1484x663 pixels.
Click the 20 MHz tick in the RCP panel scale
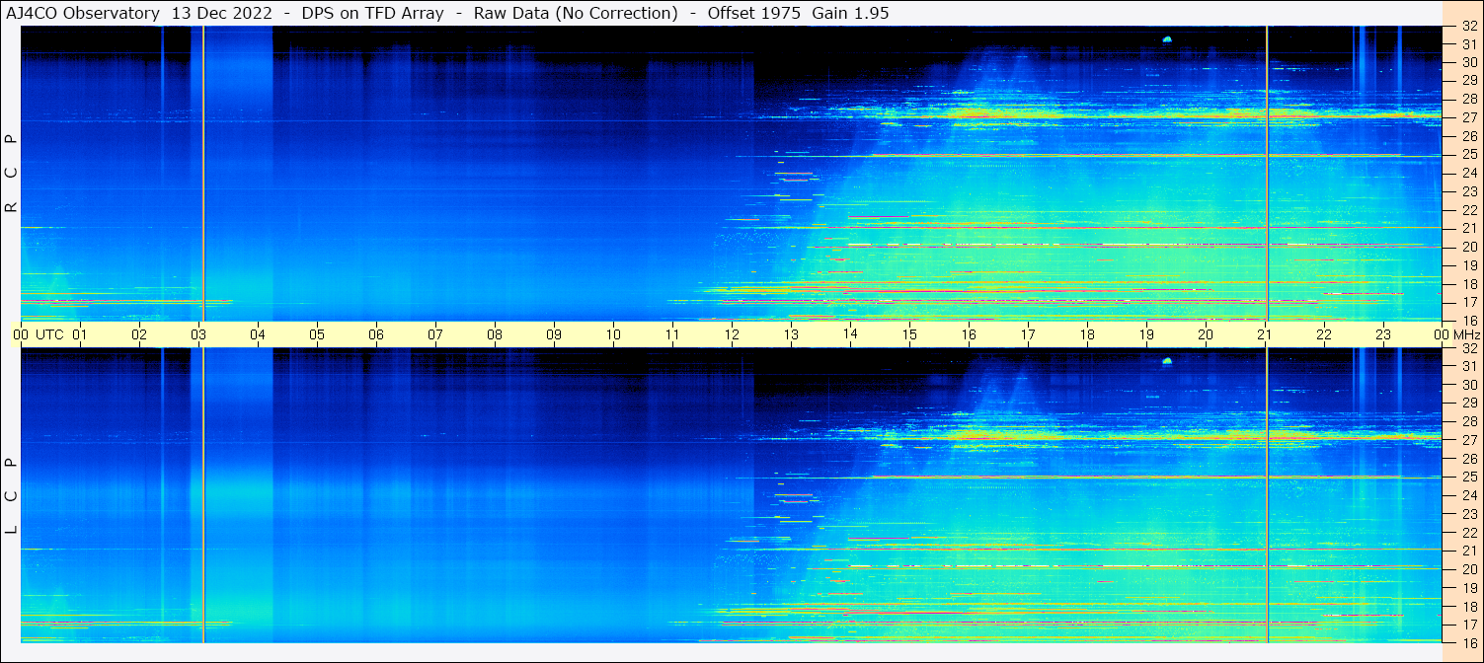click(x=1468, y=247)
